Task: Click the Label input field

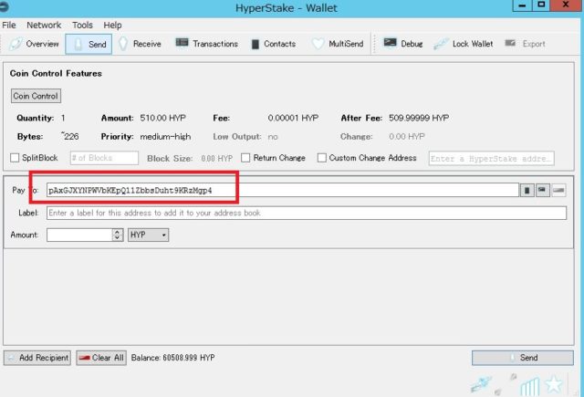Action: [x=307, y=213]
